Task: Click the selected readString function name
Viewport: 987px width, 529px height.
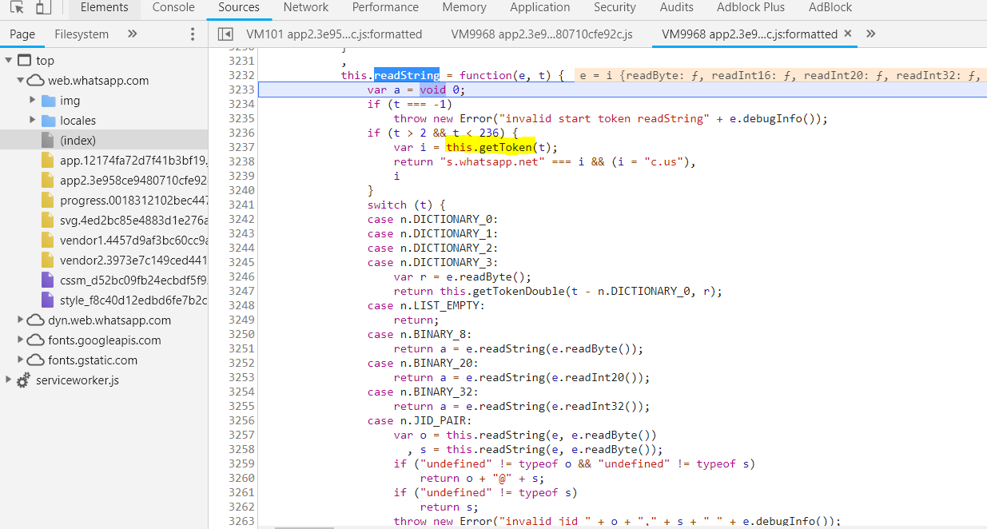Action: pos(407,75)
